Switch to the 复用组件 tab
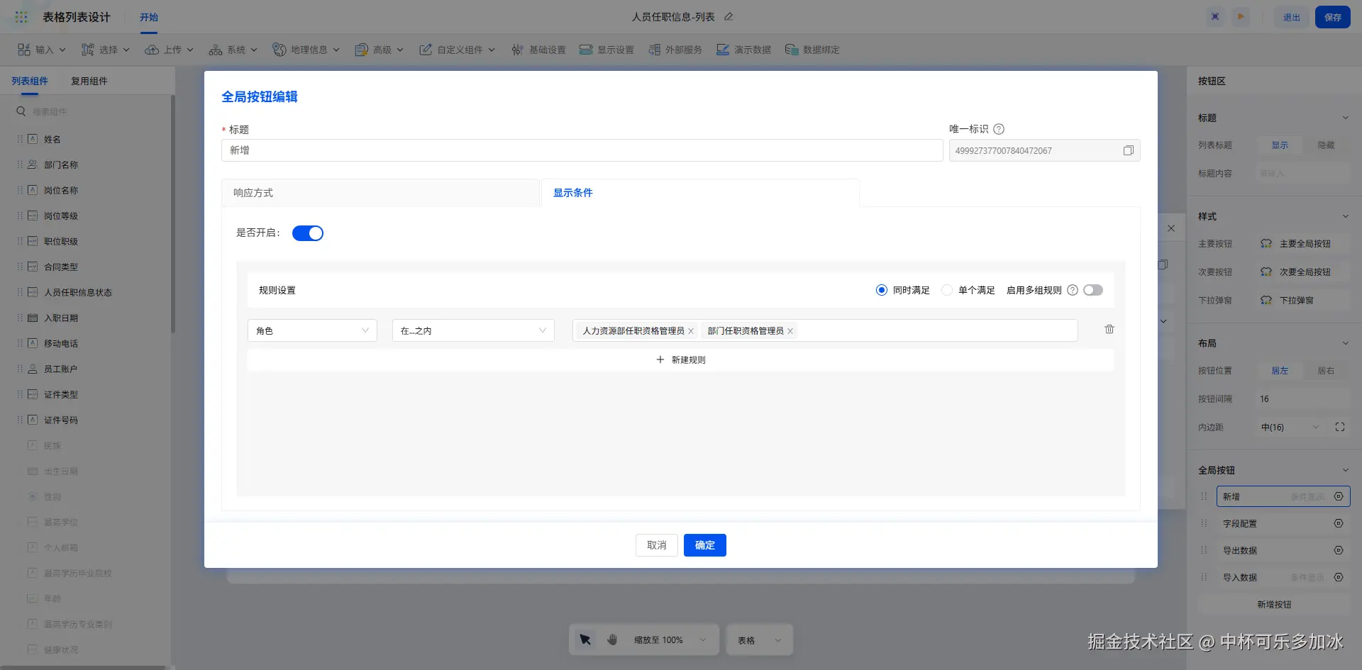 click(89, 81)
